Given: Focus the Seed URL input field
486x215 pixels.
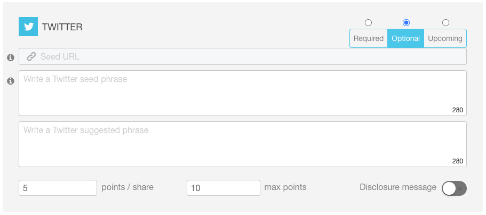Looking at the screenshot, I should click(243, 56).
